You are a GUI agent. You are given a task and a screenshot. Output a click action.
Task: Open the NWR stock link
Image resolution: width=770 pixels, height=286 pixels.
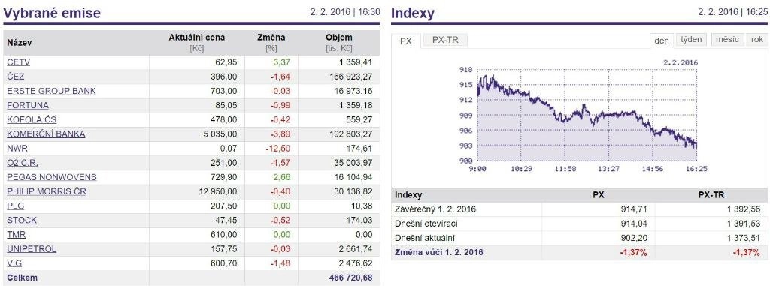(x=17, y=148)
